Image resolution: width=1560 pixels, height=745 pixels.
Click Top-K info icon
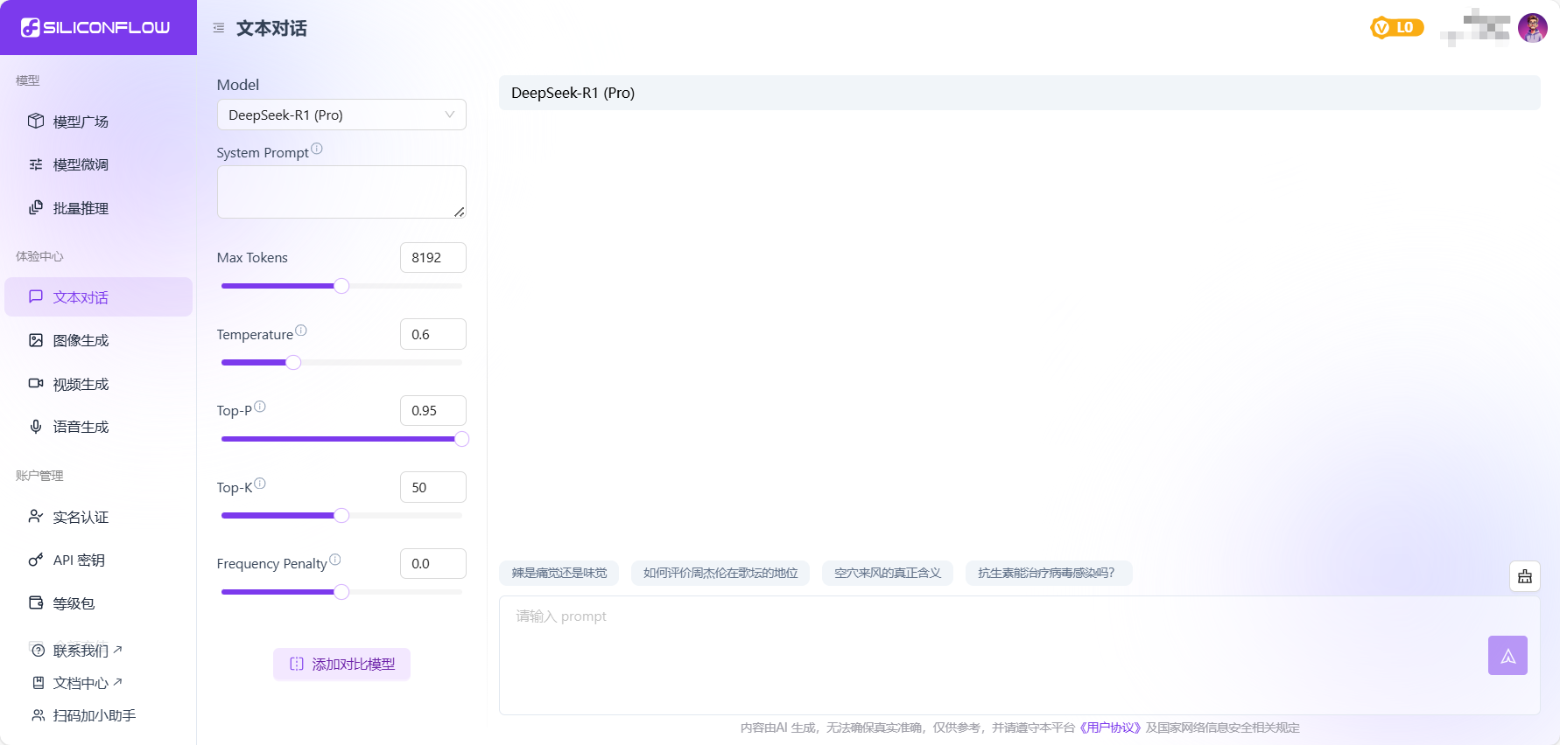point(260,484)
